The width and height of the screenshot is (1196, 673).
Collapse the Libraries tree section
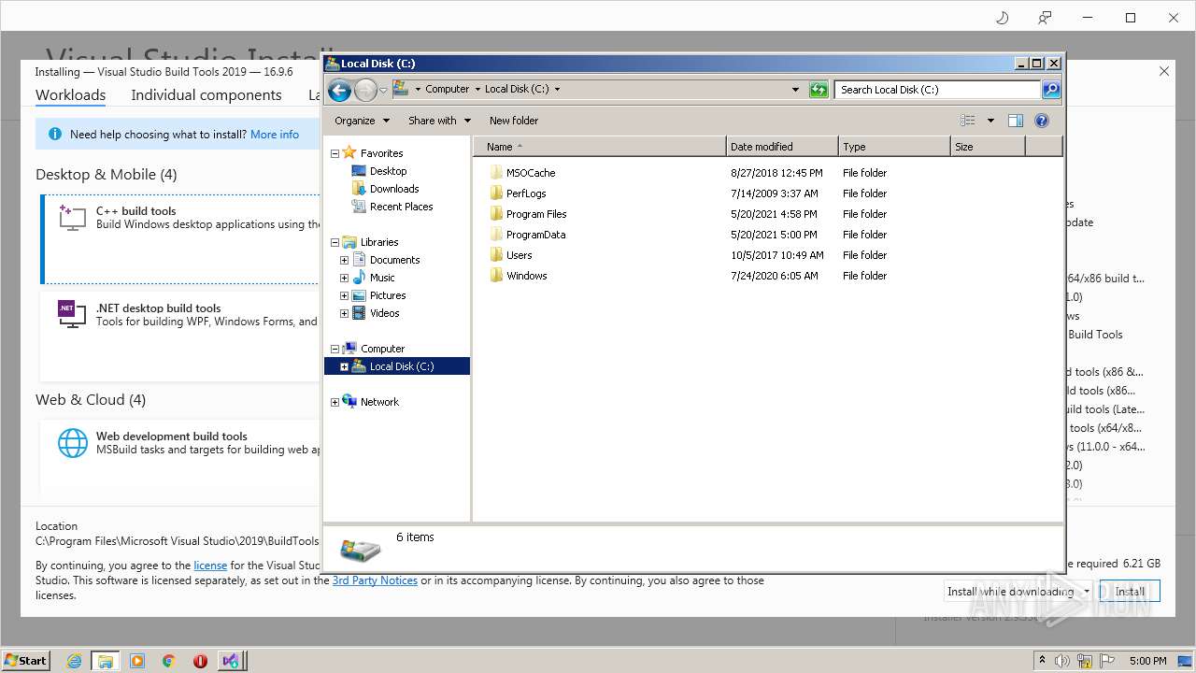[x=335, y=242]
